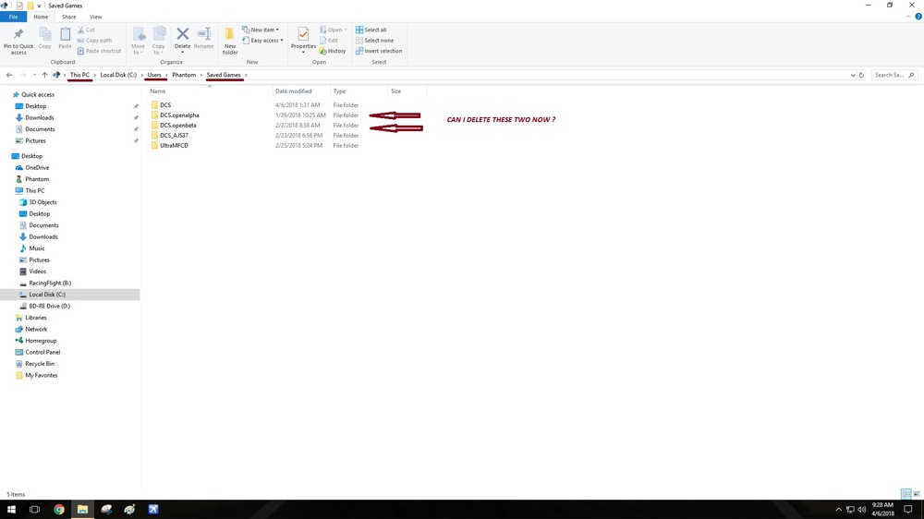
Task: Open Videos in the navigation pane
Action: (37, 271)
